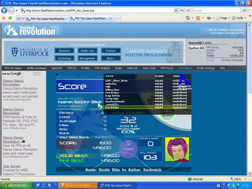Click the purple-haired character avatar
Screen dimensions: 252x189
pyautogui.click(x=177, y=149)
